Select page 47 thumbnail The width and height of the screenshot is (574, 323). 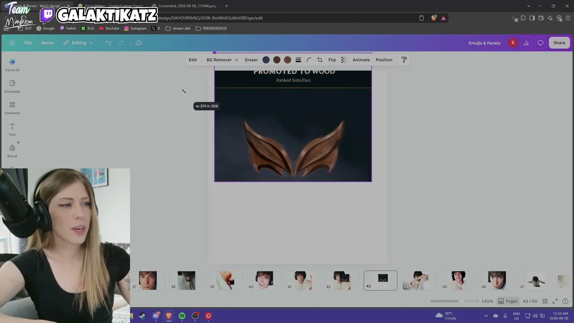point(536,280)
